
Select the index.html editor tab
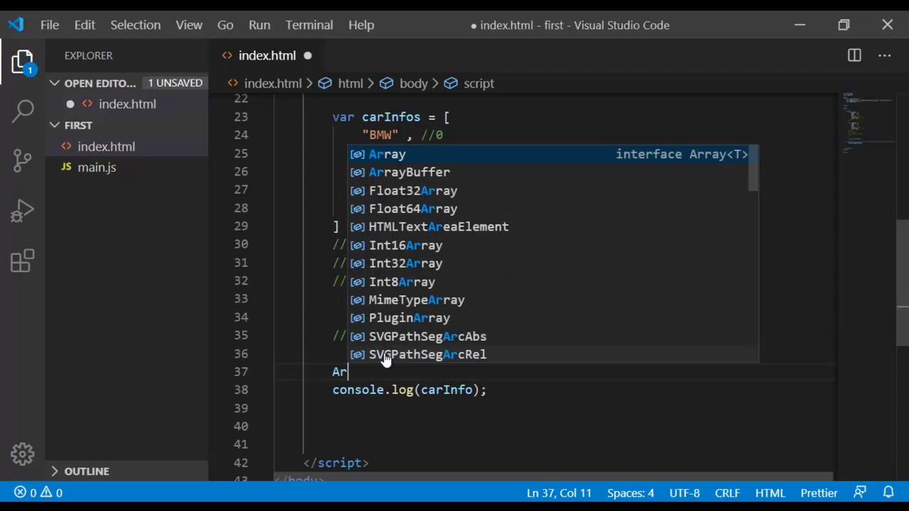coord(266,55)
